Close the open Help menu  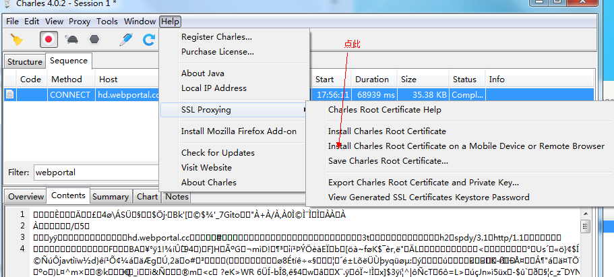click(171, 22)
